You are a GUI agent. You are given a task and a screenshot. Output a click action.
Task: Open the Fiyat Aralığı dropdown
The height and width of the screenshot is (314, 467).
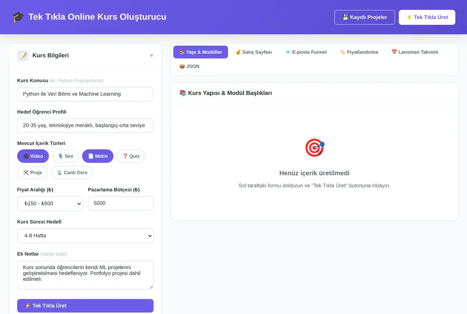[x=50, y=203]
